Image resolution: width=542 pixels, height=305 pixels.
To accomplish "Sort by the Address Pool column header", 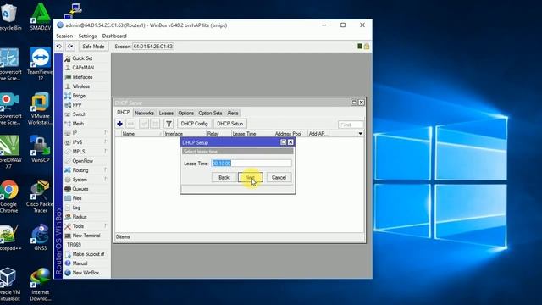I will click(x=290, y=134).
